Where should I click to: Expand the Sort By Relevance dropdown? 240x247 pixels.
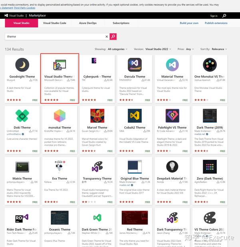(x=219, y=49)
